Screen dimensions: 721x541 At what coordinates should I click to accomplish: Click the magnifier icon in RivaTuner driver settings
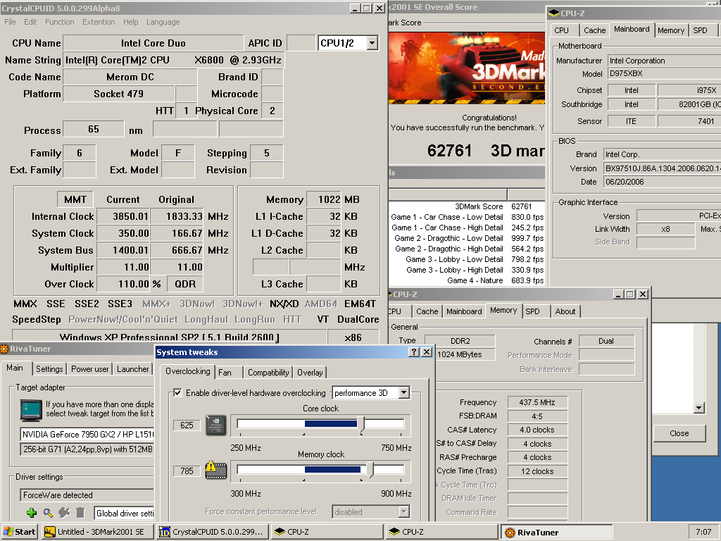[48, 513]
